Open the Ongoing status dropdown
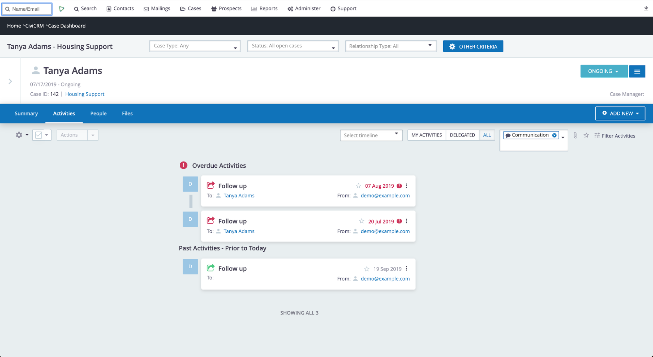653x357 pixels. (603, 71)
